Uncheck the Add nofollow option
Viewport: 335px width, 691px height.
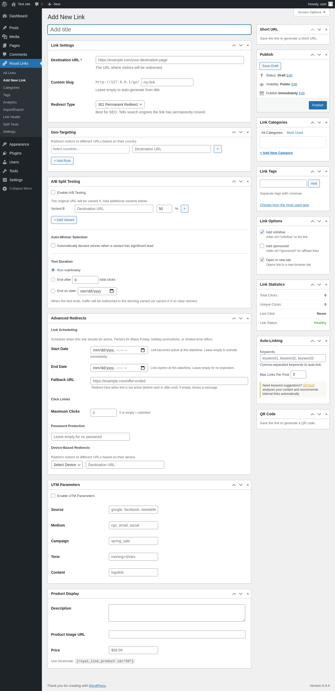coord(262,232)
